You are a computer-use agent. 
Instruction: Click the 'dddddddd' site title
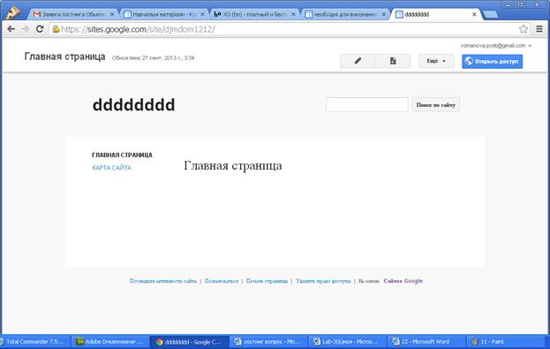(x=133, y=105)
